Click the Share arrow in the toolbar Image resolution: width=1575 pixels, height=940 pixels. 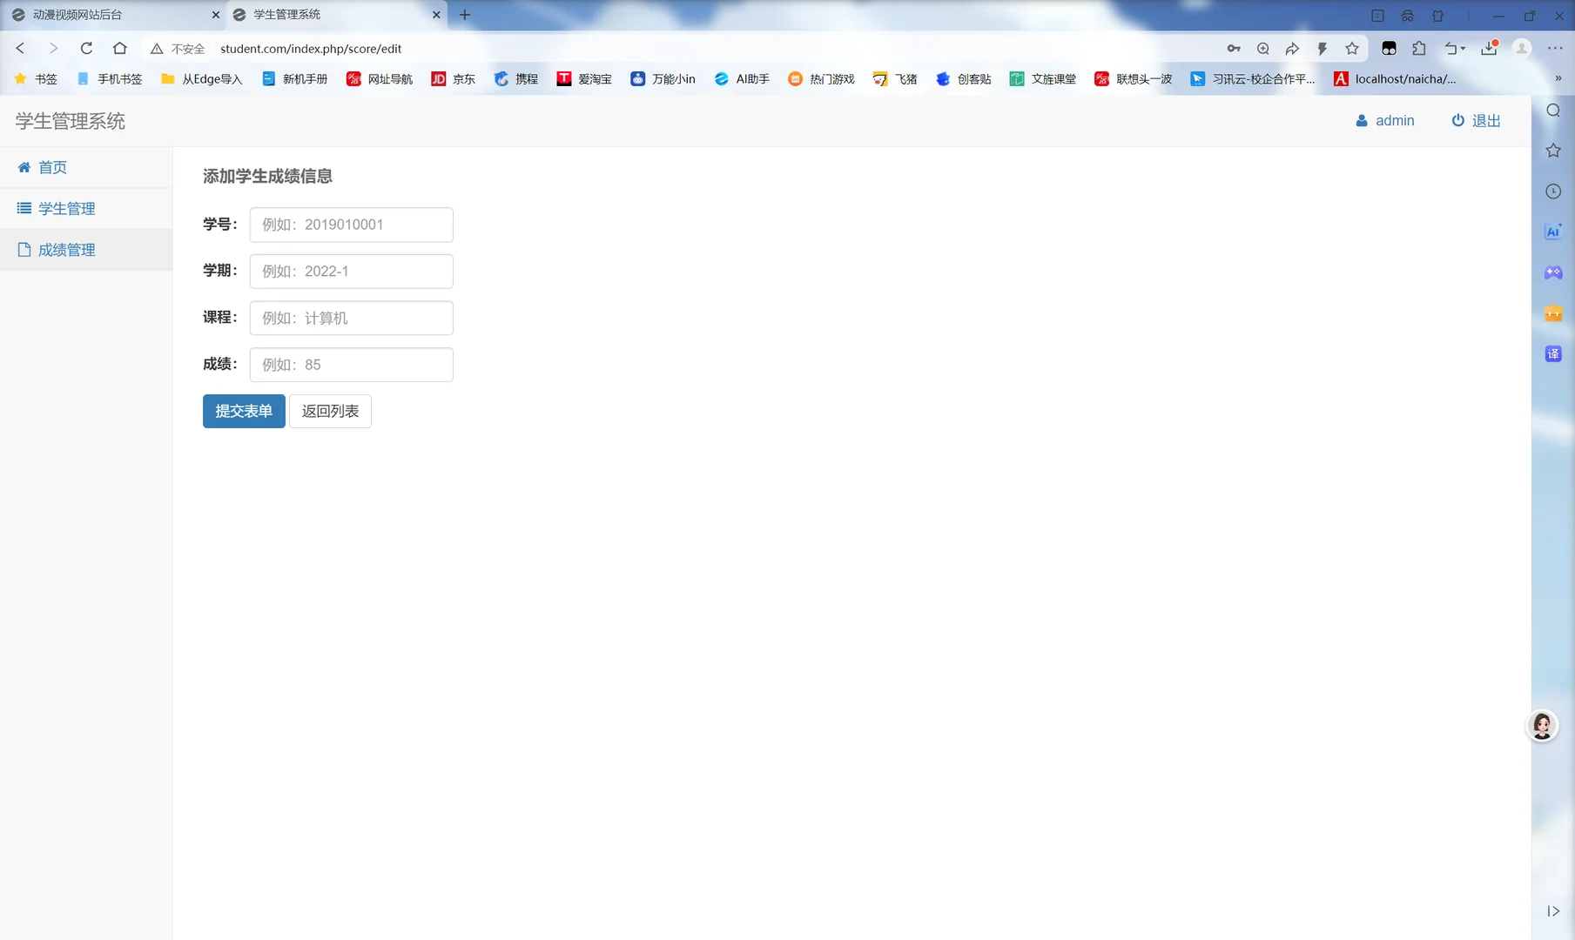point(1293,48)
